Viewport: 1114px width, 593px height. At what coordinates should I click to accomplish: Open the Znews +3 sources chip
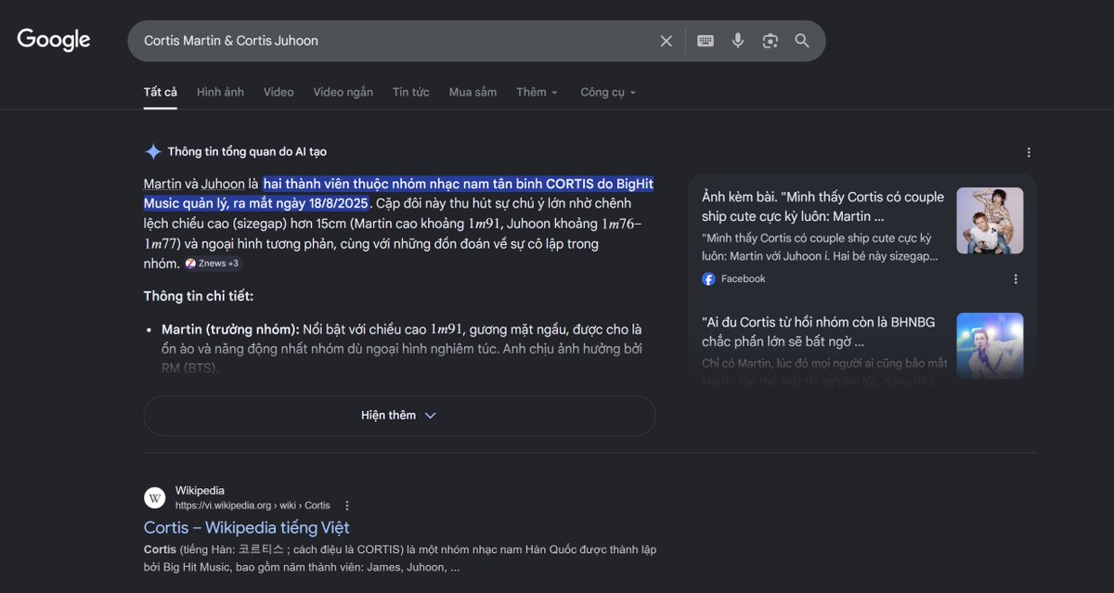point(214,264)
